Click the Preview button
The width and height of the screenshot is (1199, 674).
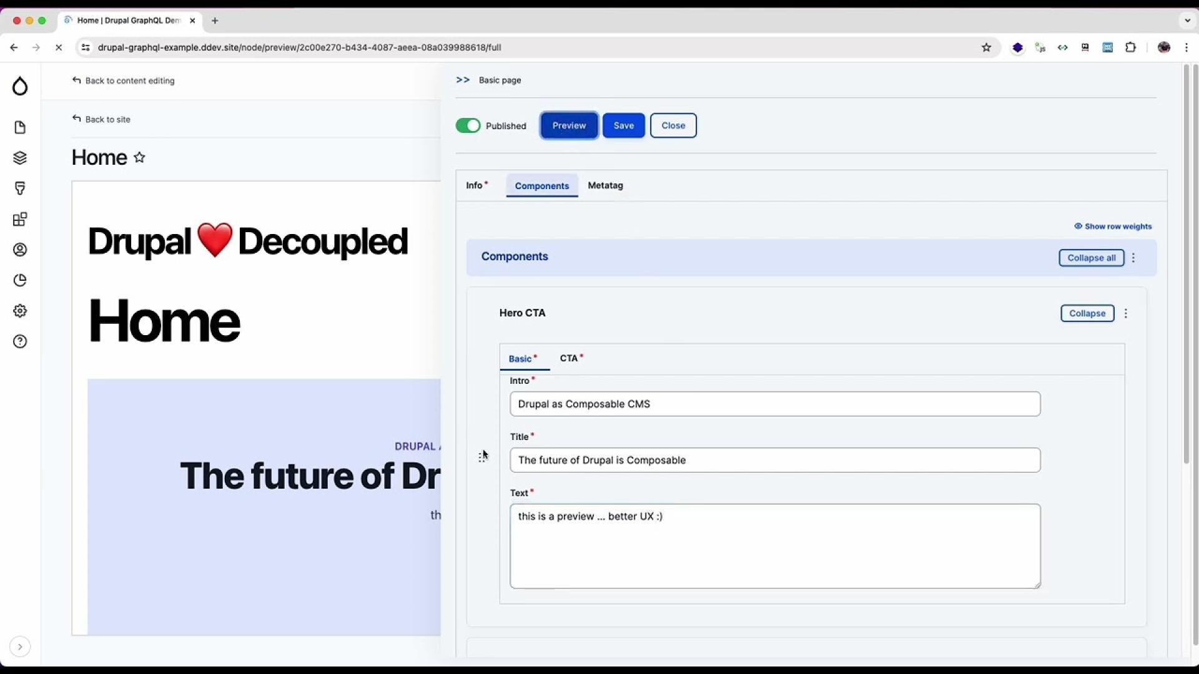[569, 125]
